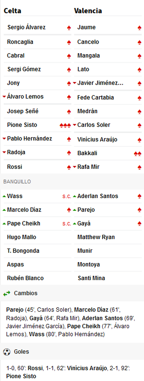Click the red arrow beside Rafa Mir
The width and height of the screenshot is (144, 381).
pos(74,167)
